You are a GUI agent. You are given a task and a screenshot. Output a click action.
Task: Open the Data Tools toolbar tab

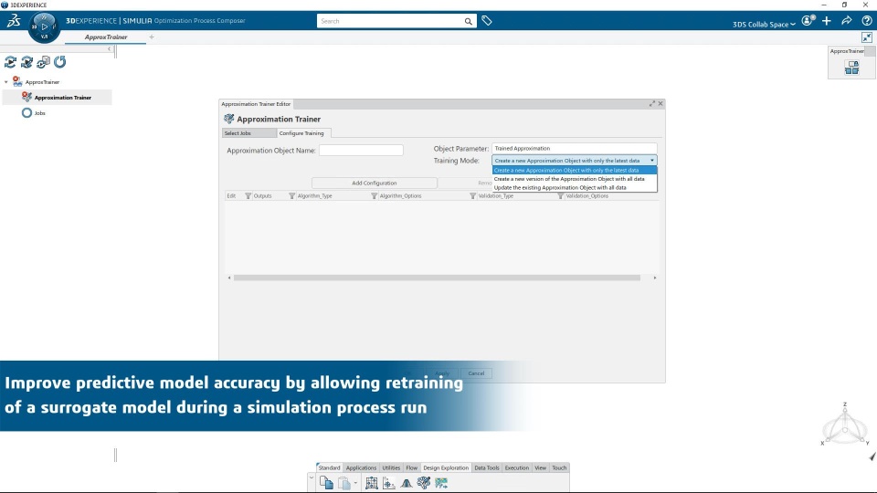(x=487, y=467)
